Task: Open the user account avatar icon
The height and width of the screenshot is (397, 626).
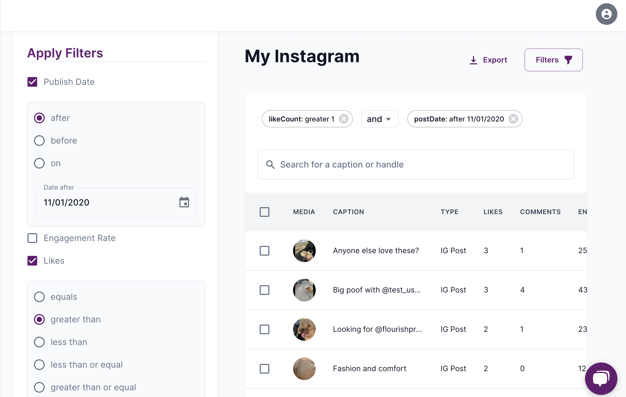Action: coord(606,14)
